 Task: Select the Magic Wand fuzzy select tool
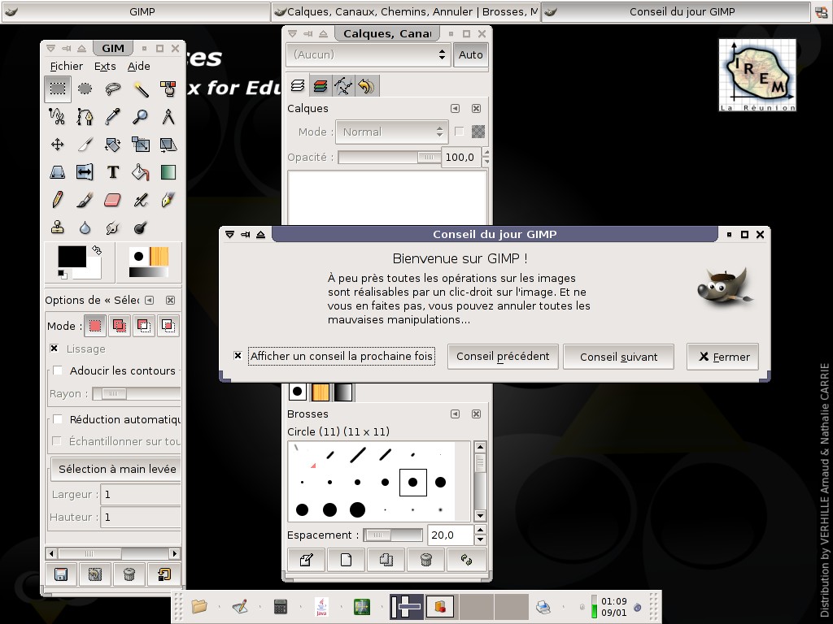coord(141,89)
